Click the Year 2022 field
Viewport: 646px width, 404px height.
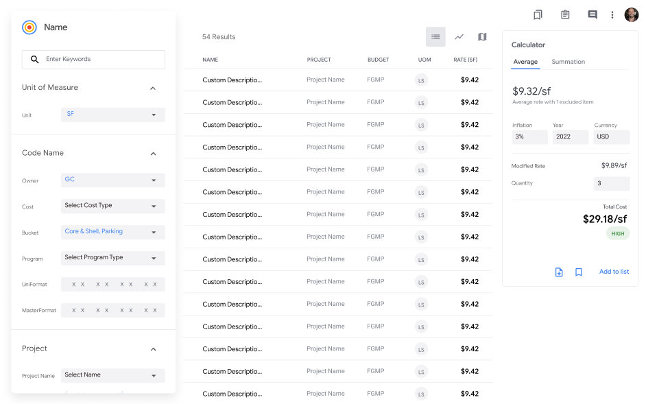click(x=571, y=137)
